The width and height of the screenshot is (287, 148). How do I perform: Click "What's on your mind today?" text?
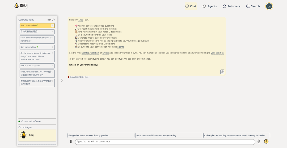coord(83,65)
